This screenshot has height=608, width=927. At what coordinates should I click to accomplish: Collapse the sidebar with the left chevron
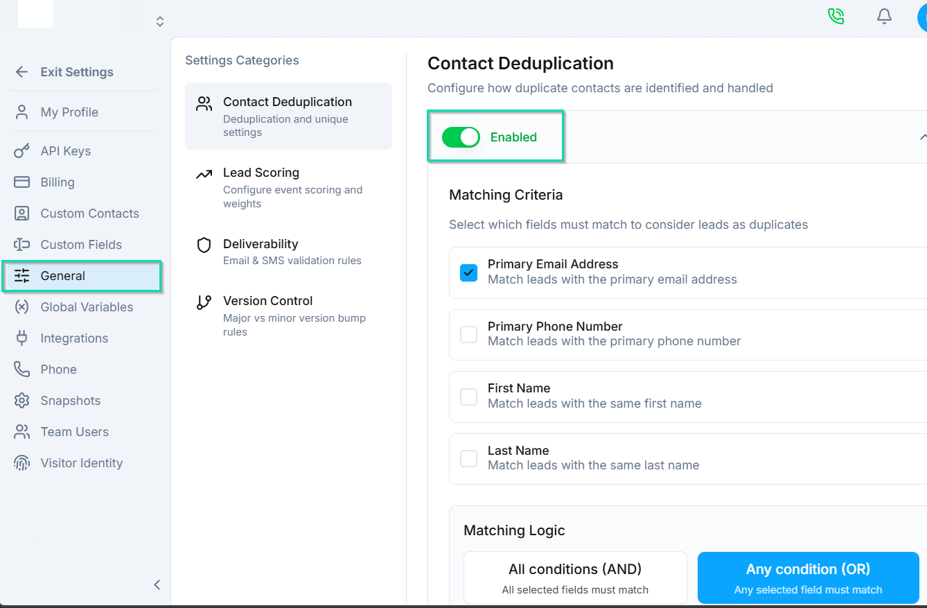tap(157, 584)
